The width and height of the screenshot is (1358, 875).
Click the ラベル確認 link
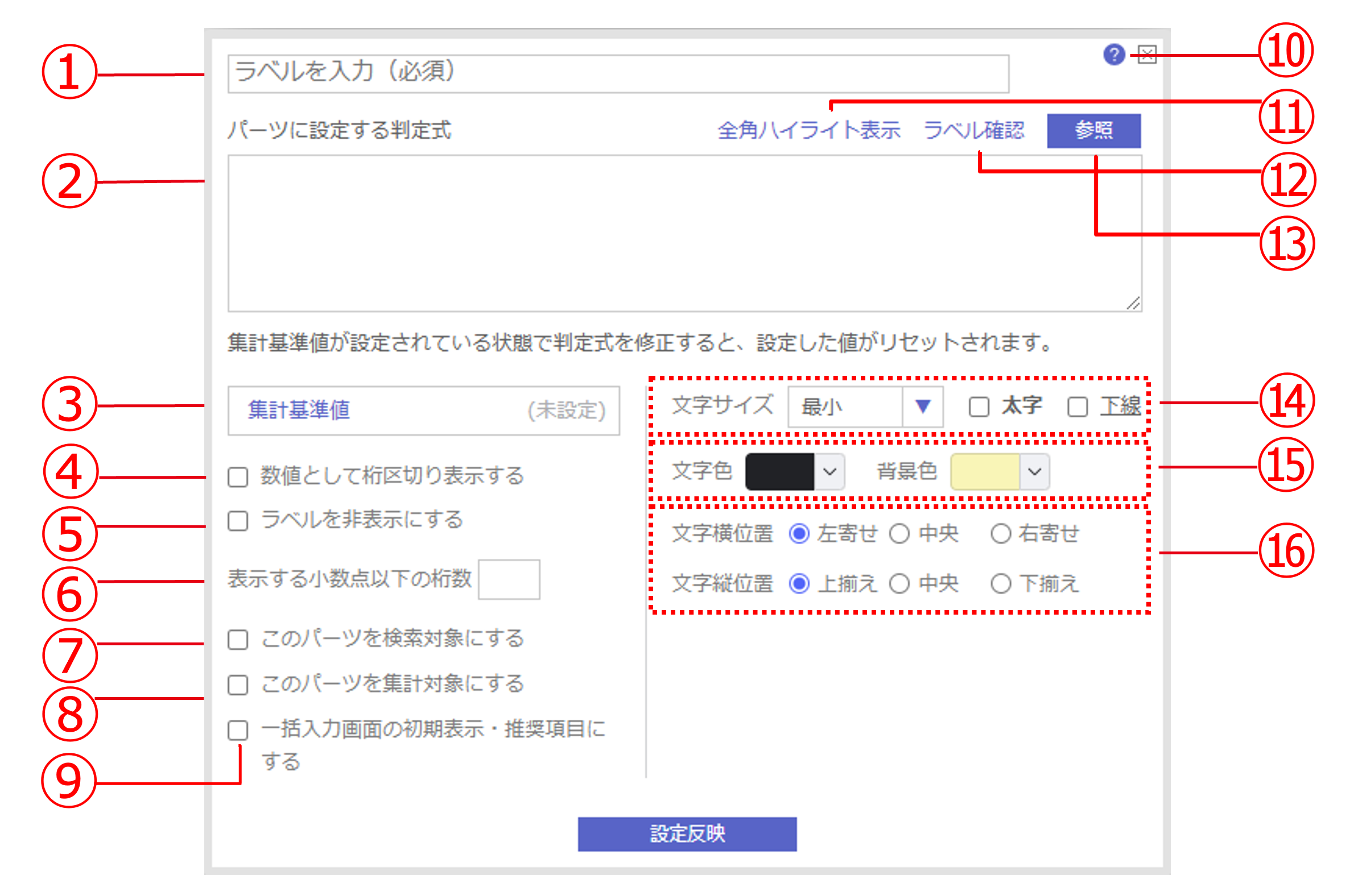[973, 130]
